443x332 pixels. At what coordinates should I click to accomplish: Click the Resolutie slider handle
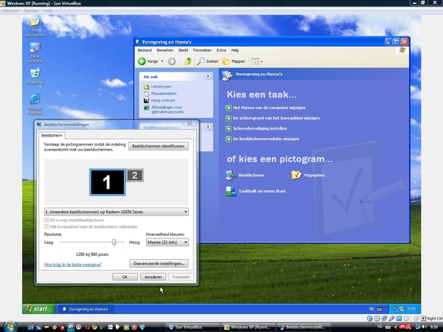pyautogui.click(x=114, y=242)
